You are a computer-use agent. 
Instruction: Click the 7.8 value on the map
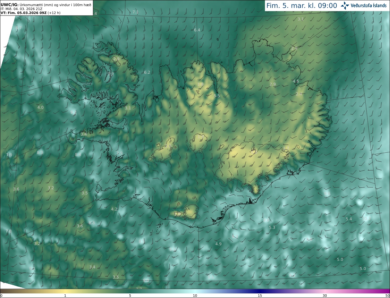(9, 231)
